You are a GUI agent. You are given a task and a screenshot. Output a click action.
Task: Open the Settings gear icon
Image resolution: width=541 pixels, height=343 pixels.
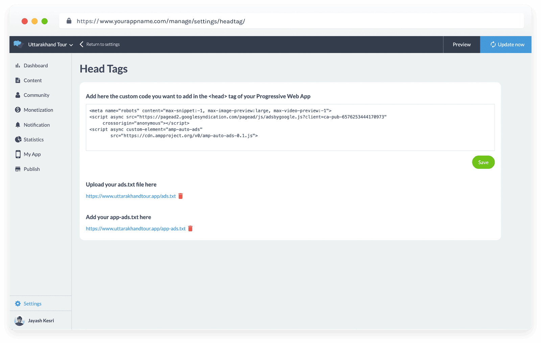click(x=18, y=304)
